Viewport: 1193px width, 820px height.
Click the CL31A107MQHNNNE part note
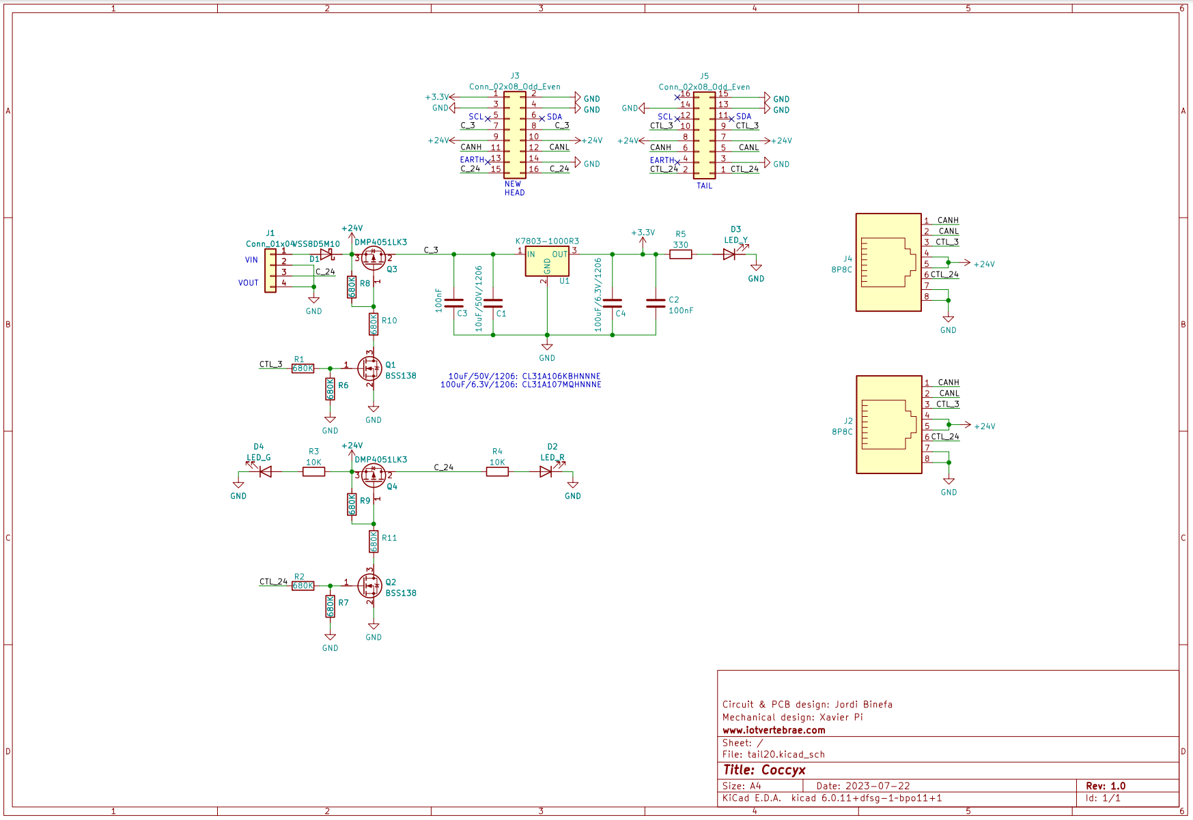click(521, 385)
